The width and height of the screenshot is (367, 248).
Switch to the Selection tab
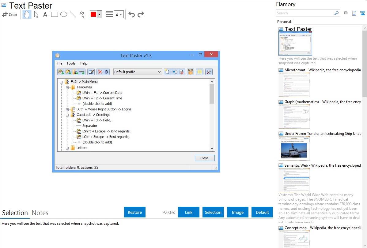pos(15,213)
